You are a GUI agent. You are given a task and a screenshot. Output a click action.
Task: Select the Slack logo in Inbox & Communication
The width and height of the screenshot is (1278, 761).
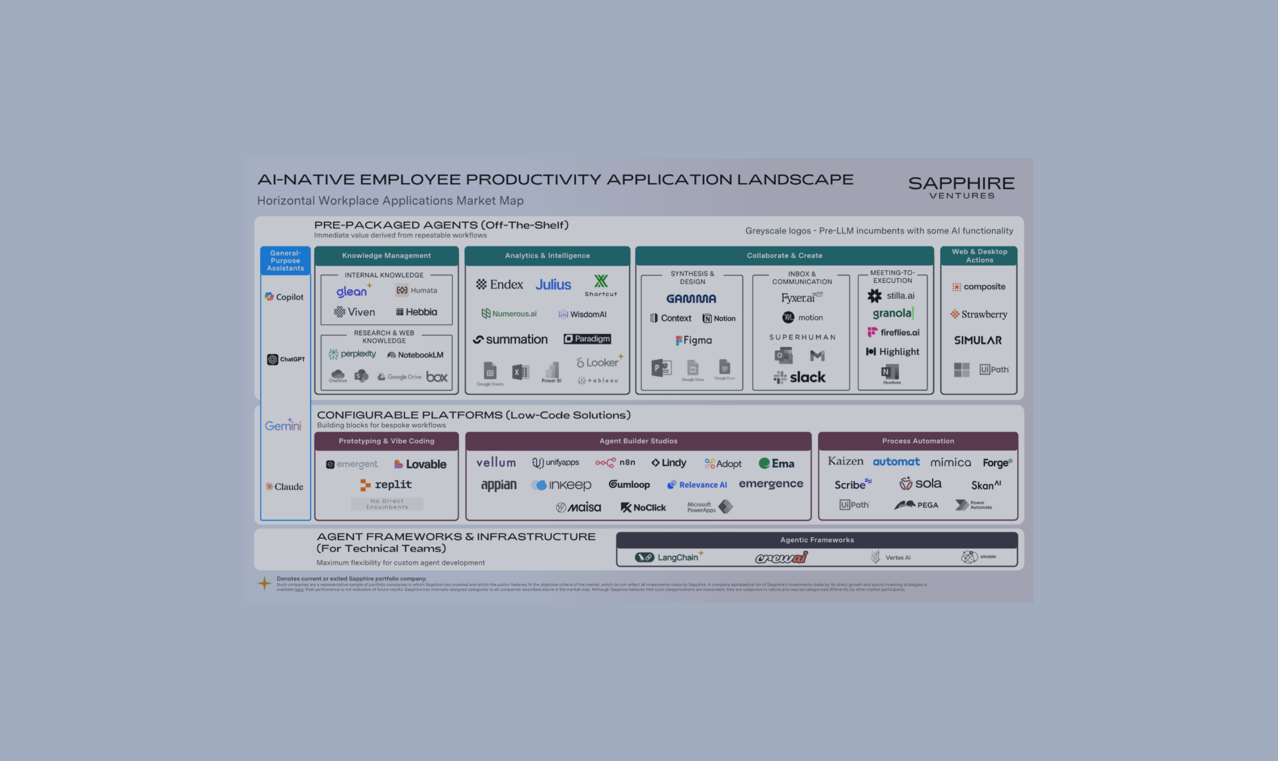(800, 377)
